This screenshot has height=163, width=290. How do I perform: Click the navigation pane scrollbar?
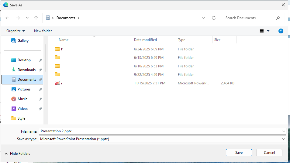pyautogui.click(x=46, y=58)
